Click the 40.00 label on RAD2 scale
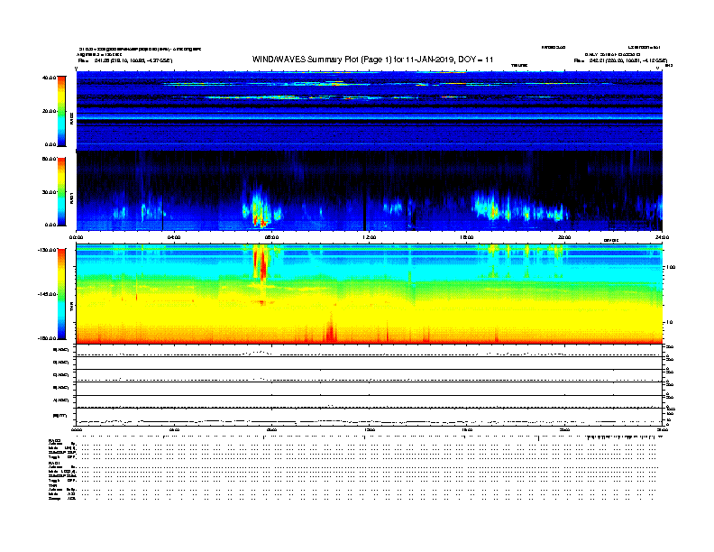 49,78
